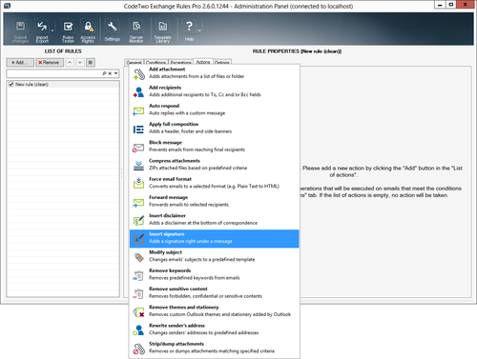Image resolution: width=477 pixels, height=359 pixels.
Task: Click the Remove rule button
Action: click(x=50, y=63)
